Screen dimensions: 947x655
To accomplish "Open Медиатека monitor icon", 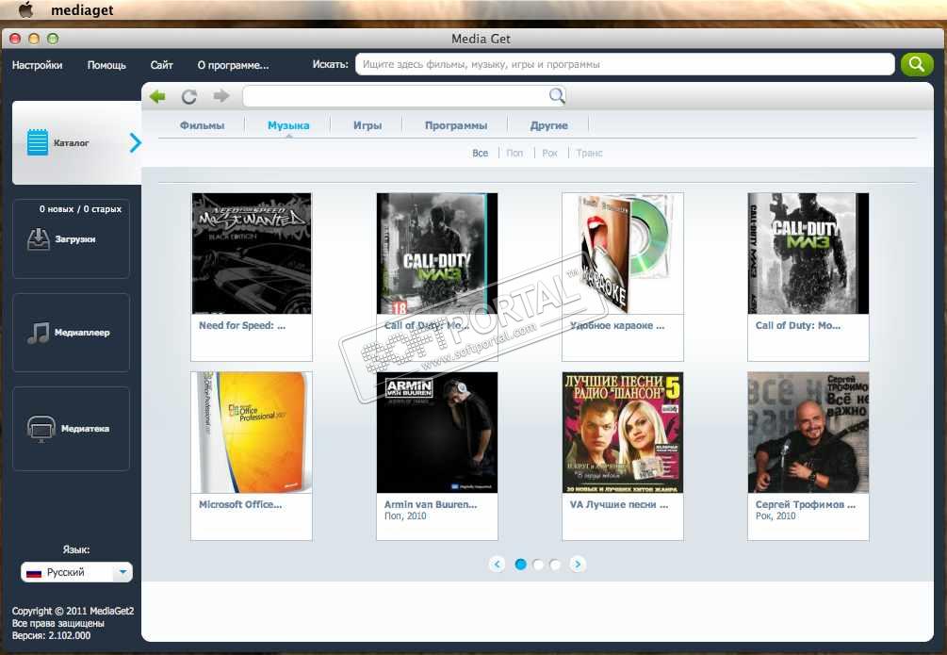I will 41,429.
